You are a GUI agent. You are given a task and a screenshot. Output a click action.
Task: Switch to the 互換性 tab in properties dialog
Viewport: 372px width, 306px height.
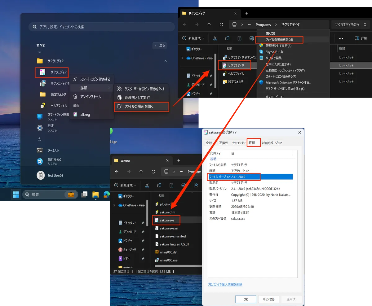224,143
